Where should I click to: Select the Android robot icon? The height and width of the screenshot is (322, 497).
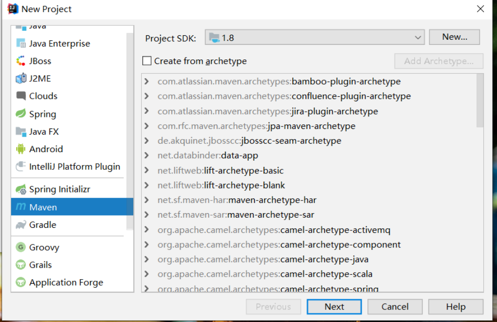(21, 149)
